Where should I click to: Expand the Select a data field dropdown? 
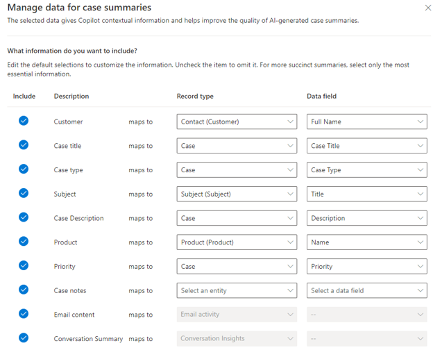366,290
